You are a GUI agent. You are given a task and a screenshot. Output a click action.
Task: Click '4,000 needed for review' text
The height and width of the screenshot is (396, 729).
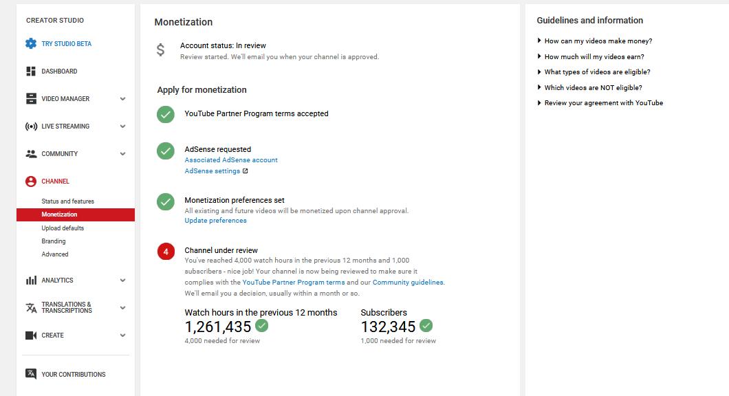pyautogui.click(x=222, y=341)
